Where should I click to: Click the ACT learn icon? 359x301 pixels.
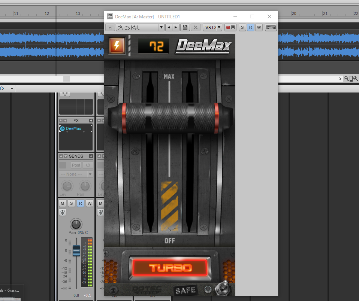pyautogui.click(x=230, y=28)
